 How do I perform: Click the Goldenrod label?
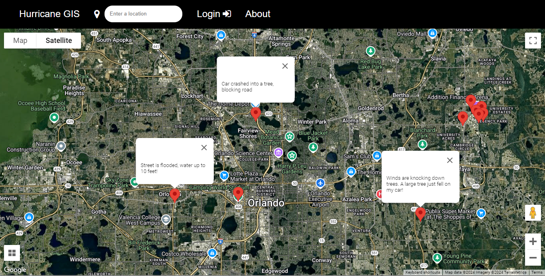(371, 108)
